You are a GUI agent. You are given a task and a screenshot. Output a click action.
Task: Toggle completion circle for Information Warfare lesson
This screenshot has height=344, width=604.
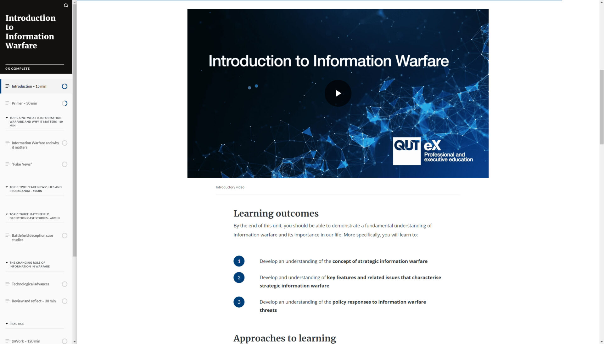tap(64, 143)
